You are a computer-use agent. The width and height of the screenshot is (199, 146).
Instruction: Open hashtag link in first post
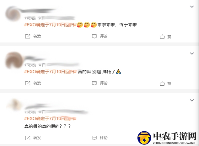(x=51, y=25)
